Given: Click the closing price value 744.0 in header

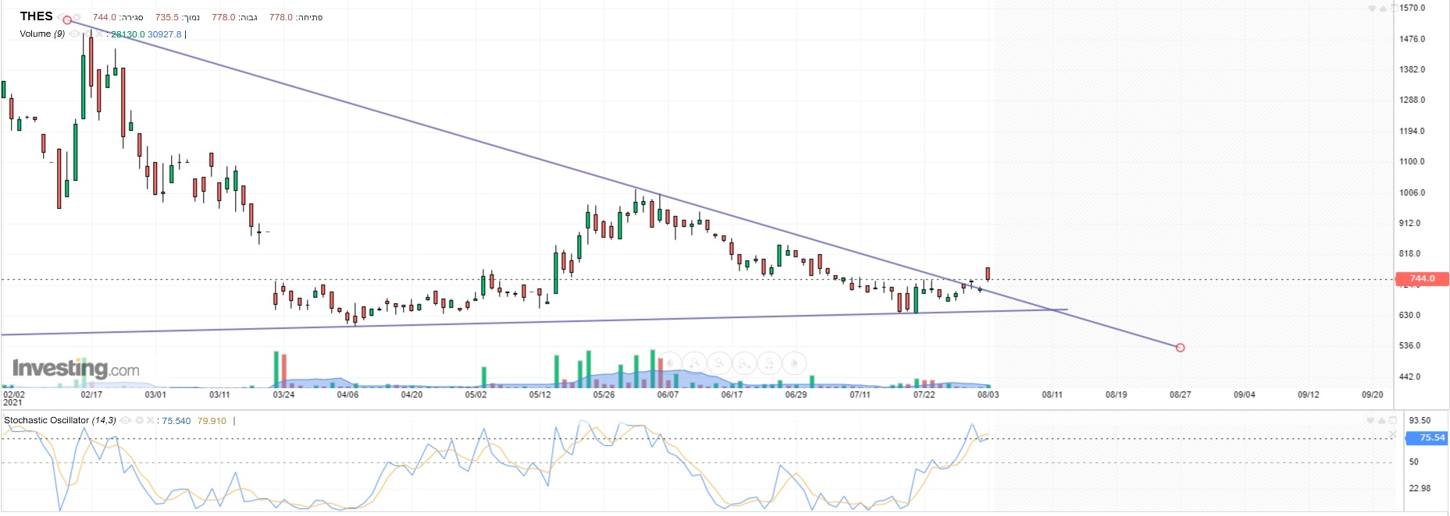Looking at the screenshot, I should [105, 17].
